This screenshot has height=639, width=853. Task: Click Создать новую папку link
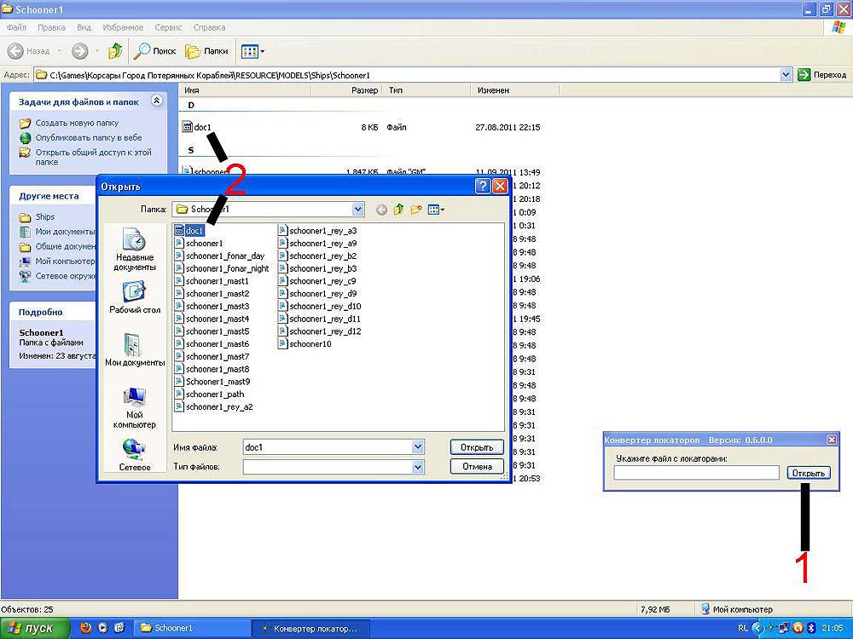coord(77,123)
